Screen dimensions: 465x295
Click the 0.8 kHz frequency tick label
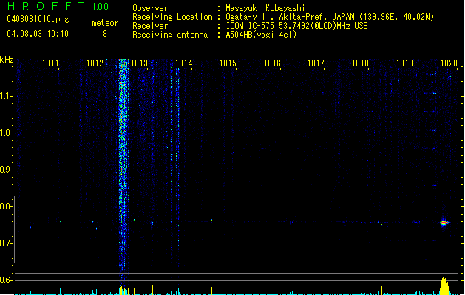[6, 206]
